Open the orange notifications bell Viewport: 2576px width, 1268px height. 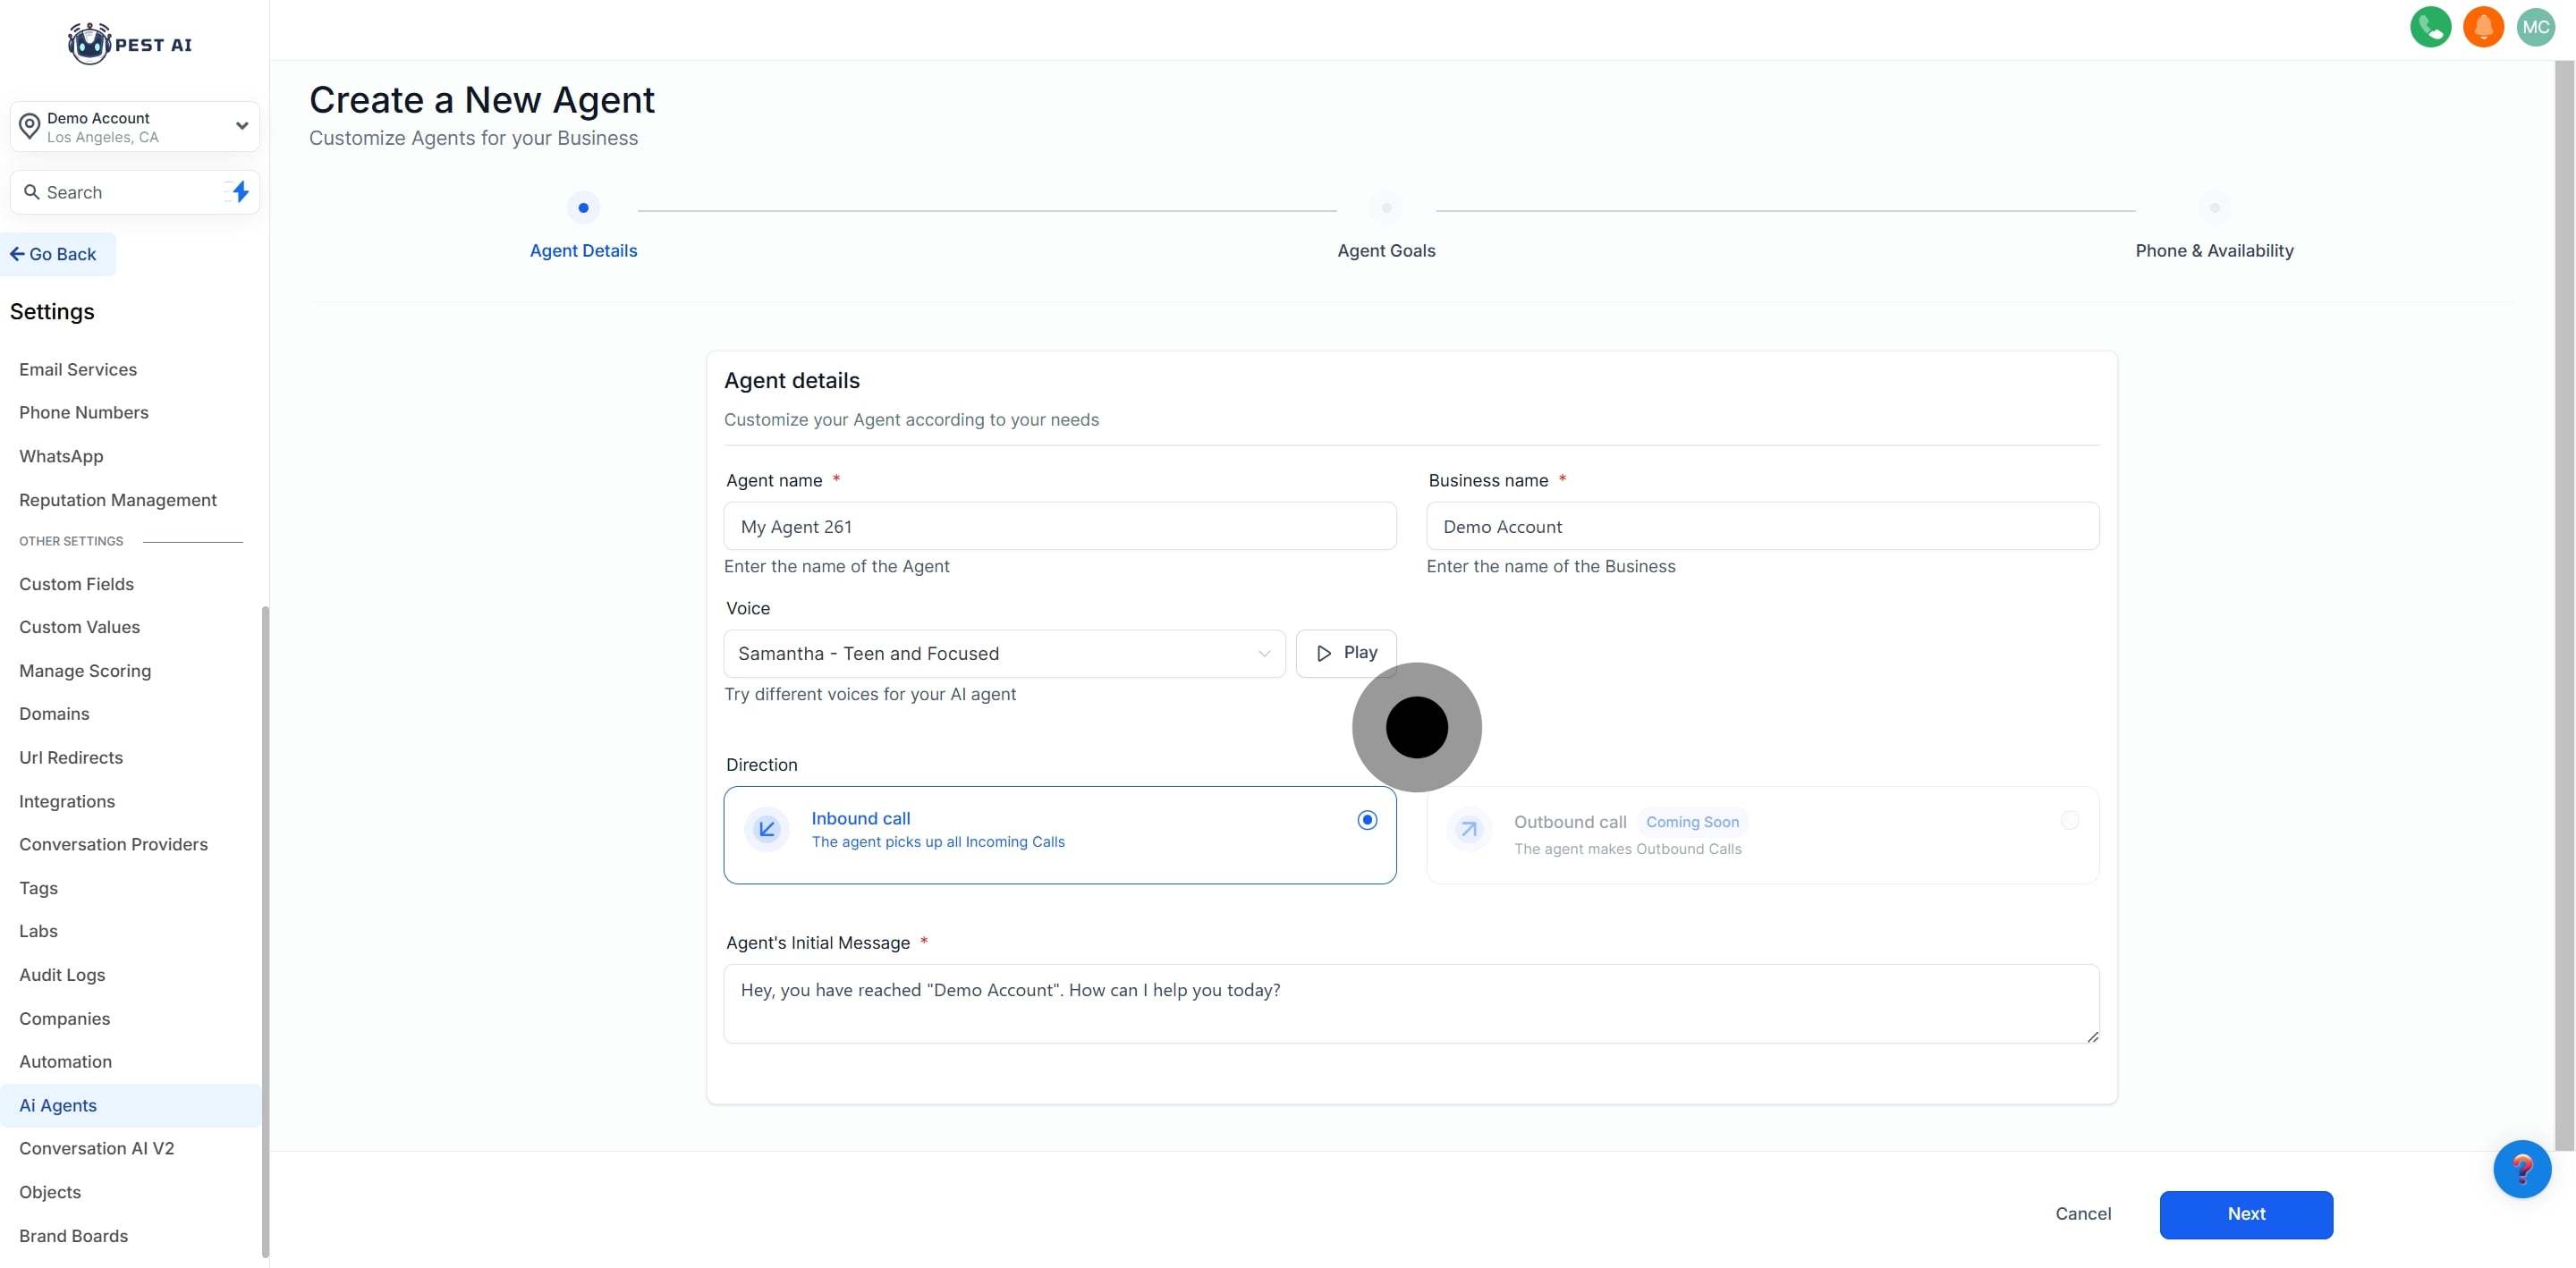pyautogui.click(x=2483, y=27)
